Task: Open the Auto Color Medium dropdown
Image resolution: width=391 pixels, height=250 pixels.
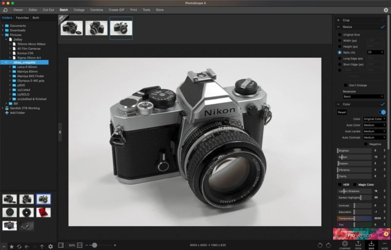Action: pos(375,125)
